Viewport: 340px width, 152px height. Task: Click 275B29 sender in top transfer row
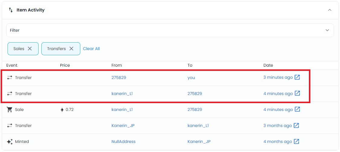[x=119, y=78]
